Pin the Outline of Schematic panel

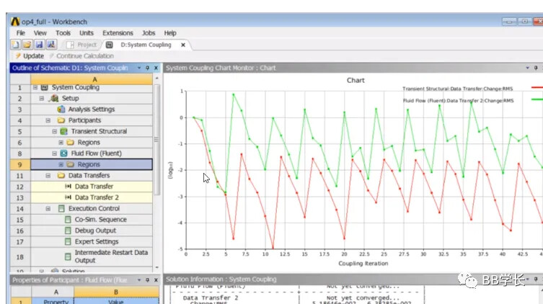point(147,68)
